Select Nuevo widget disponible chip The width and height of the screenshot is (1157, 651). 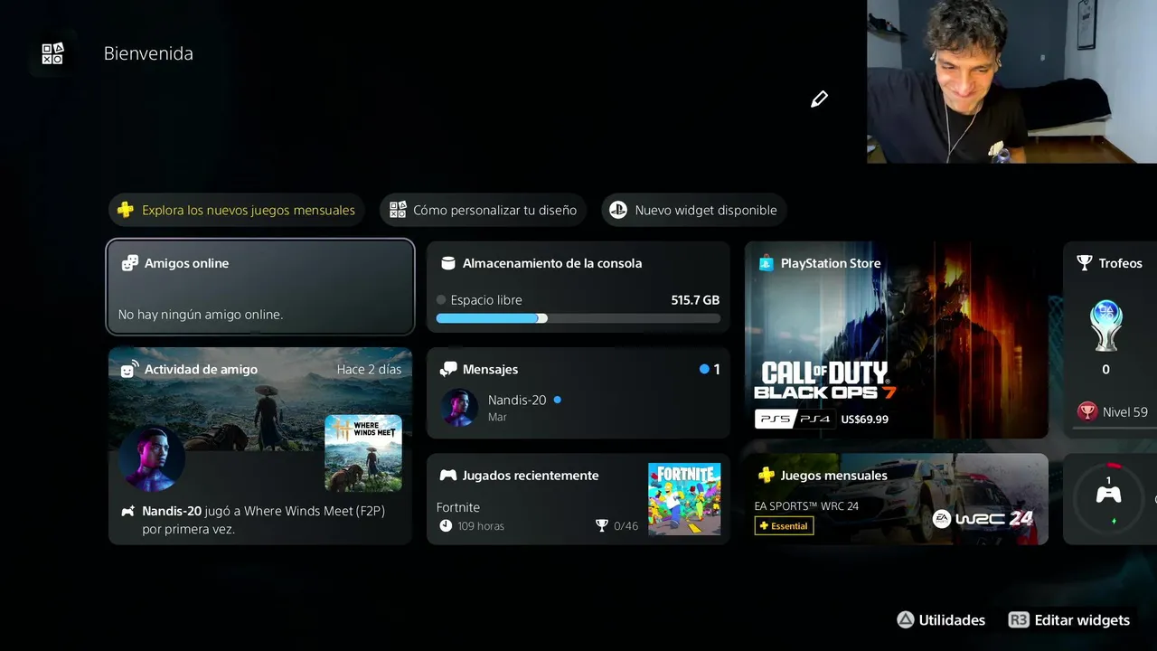(694, 210)
